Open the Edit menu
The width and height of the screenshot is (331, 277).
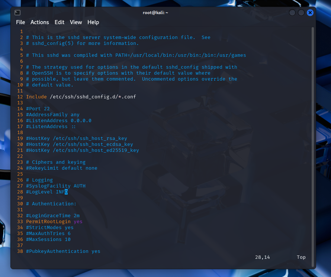pyautogui.click(x=60, y=22)
